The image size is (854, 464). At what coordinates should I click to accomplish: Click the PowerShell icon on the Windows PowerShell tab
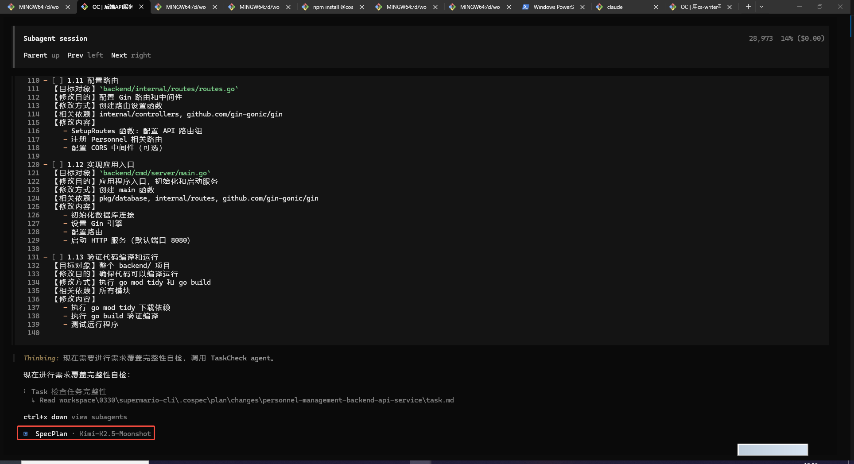(525, 7)
